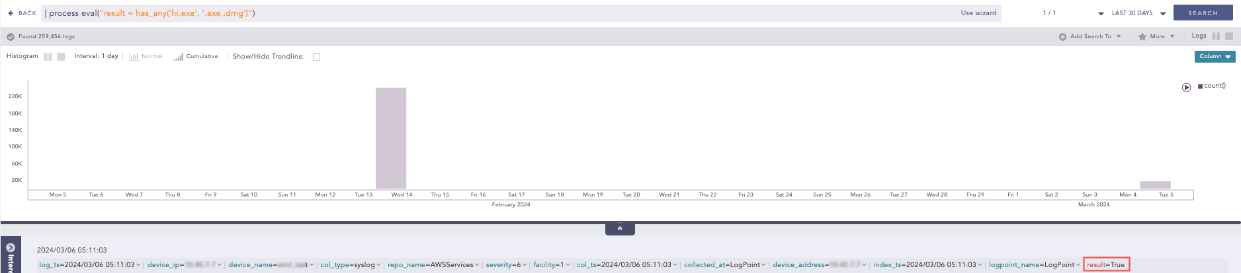Screen dimensions: 1241x273
Task: Open the Add Search To menu
Action: click(1090, 37)
